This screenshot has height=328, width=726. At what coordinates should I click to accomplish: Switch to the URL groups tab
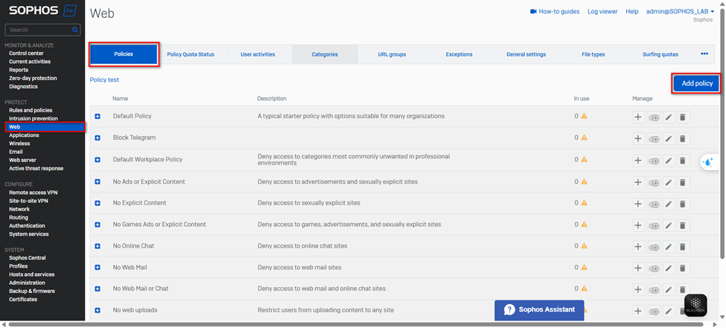392,54
